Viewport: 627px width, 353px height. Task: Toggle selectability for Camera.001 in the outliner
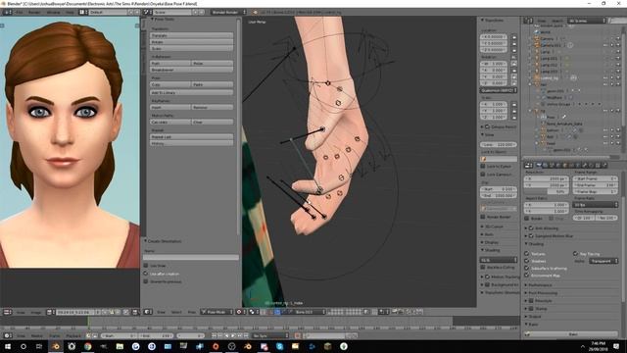coord(611,45)
